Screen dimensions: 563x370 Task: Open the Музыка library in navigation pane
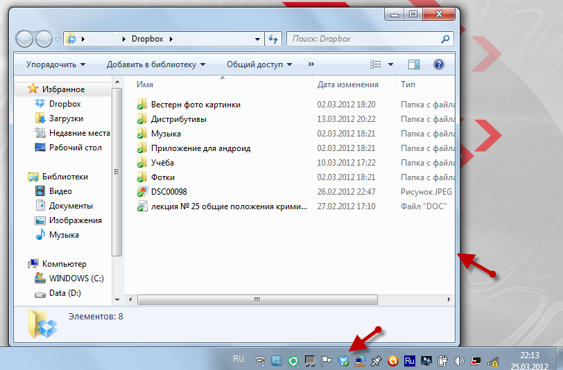[x=64, y=235]
